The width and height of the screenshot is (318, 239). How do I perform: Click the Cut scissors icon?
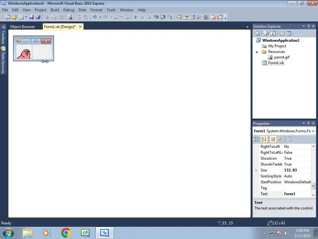(x=47, y=17)
